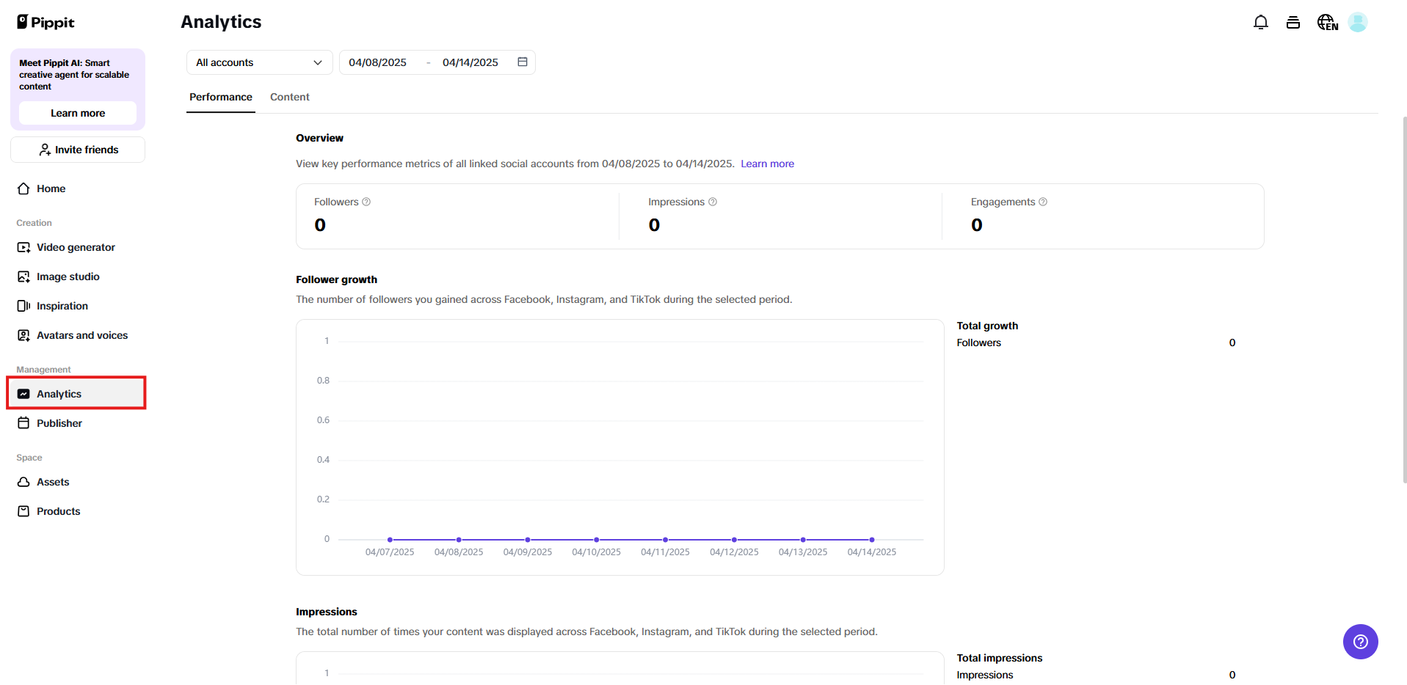
Task: Open the Learn more link about metrics
Action: tap(767, 164)
